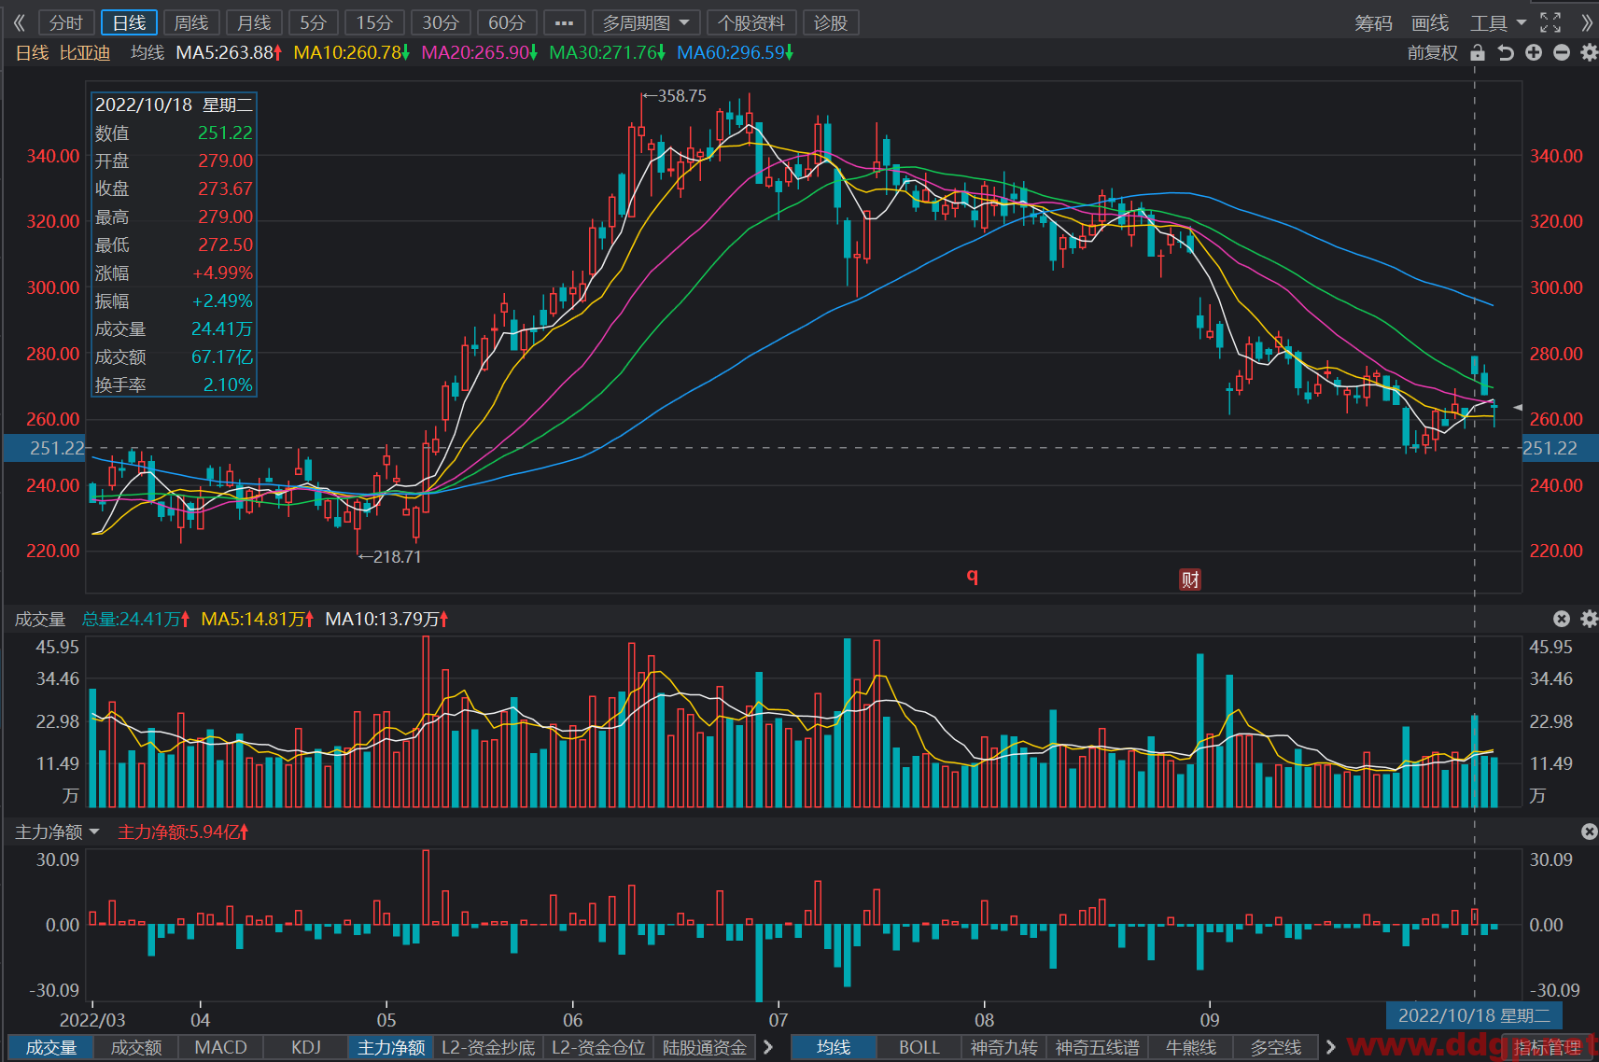Click the right arrow after 陆股通资金 tab
This screenshot has height=1062, width=1599.
point(768,1047)
